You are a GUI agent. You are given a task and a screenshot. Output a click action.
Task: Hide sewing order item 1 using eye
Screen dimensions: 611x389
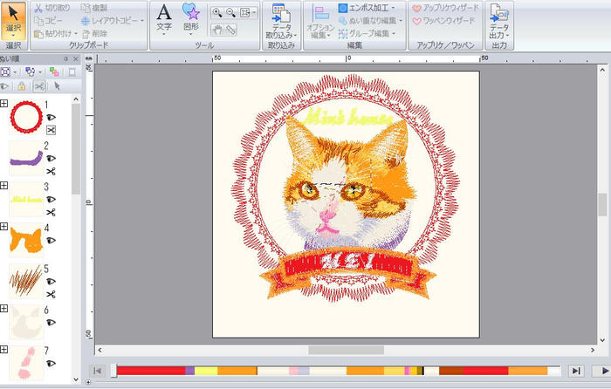(x=51, y=117)
